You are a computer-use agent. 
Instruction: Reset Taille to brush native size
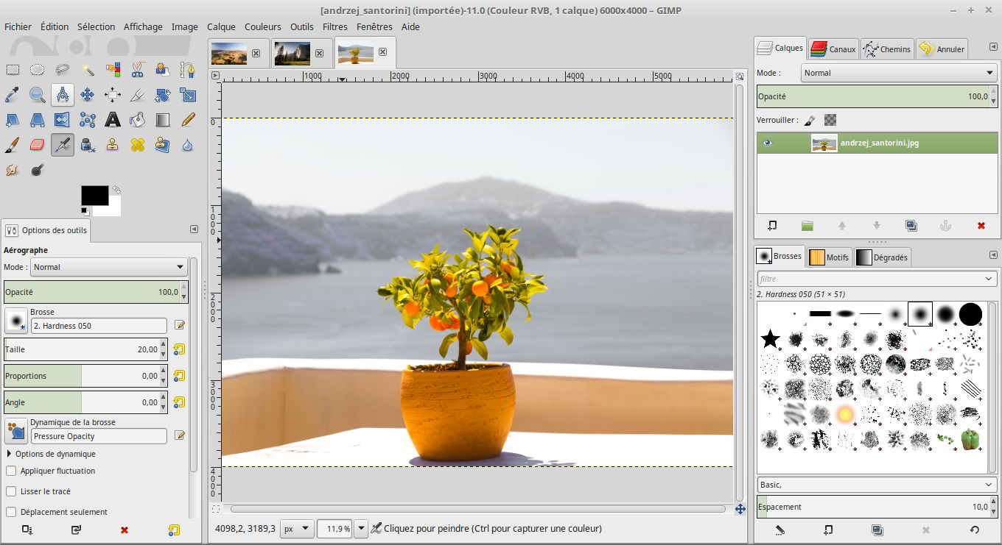click(x=178, y=349)
